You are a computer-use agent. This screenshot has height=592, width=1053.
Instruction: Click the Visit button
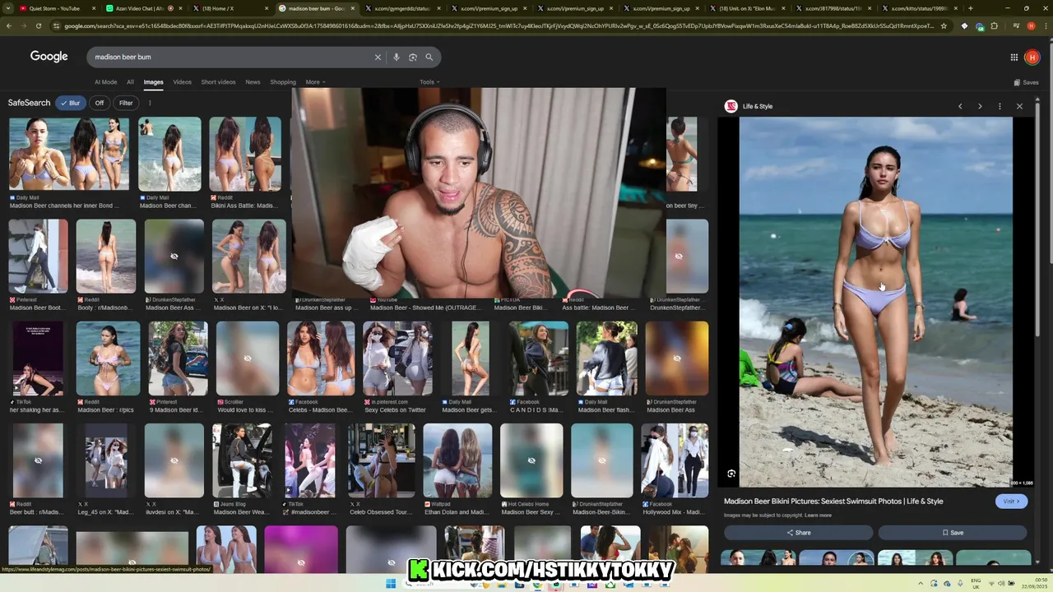(1011, 501)
